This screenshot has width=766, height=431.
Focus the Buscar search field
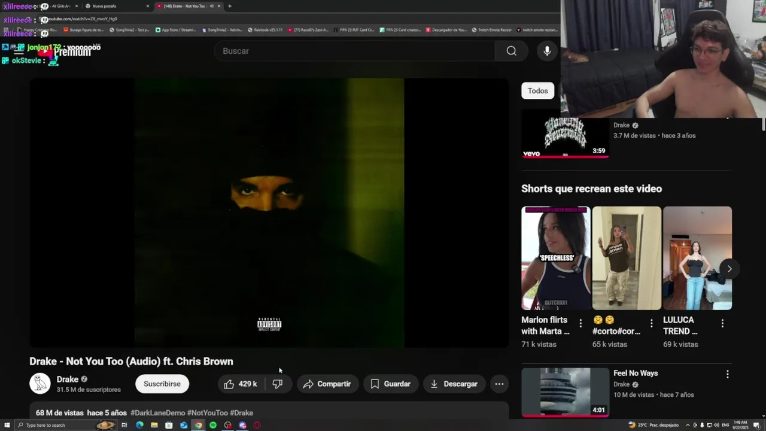[x=354, y=51]
